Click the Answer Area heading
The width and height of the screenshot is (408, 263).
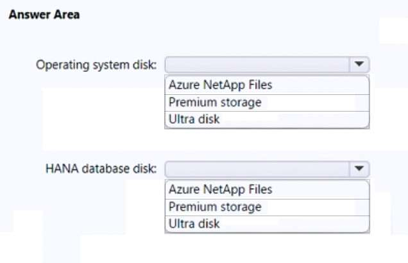point(44,15)
